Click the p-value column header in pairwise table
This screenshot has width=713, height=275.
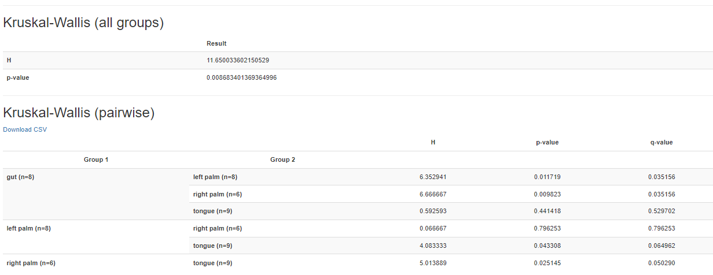[547, 142]
